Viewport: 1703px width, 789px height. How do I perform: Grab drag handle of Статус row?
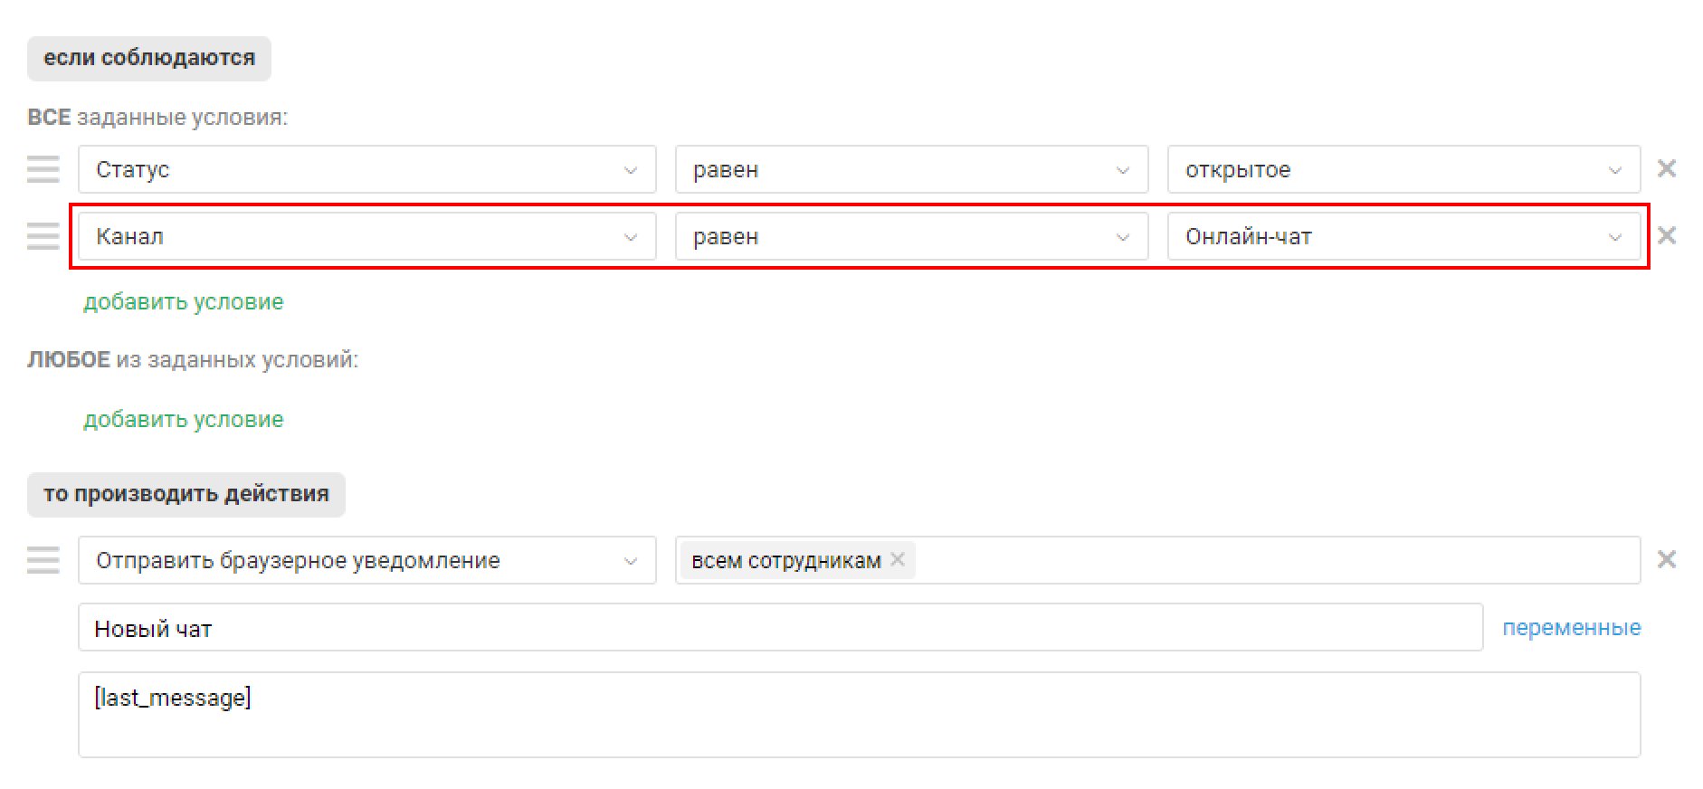(43, 169)
